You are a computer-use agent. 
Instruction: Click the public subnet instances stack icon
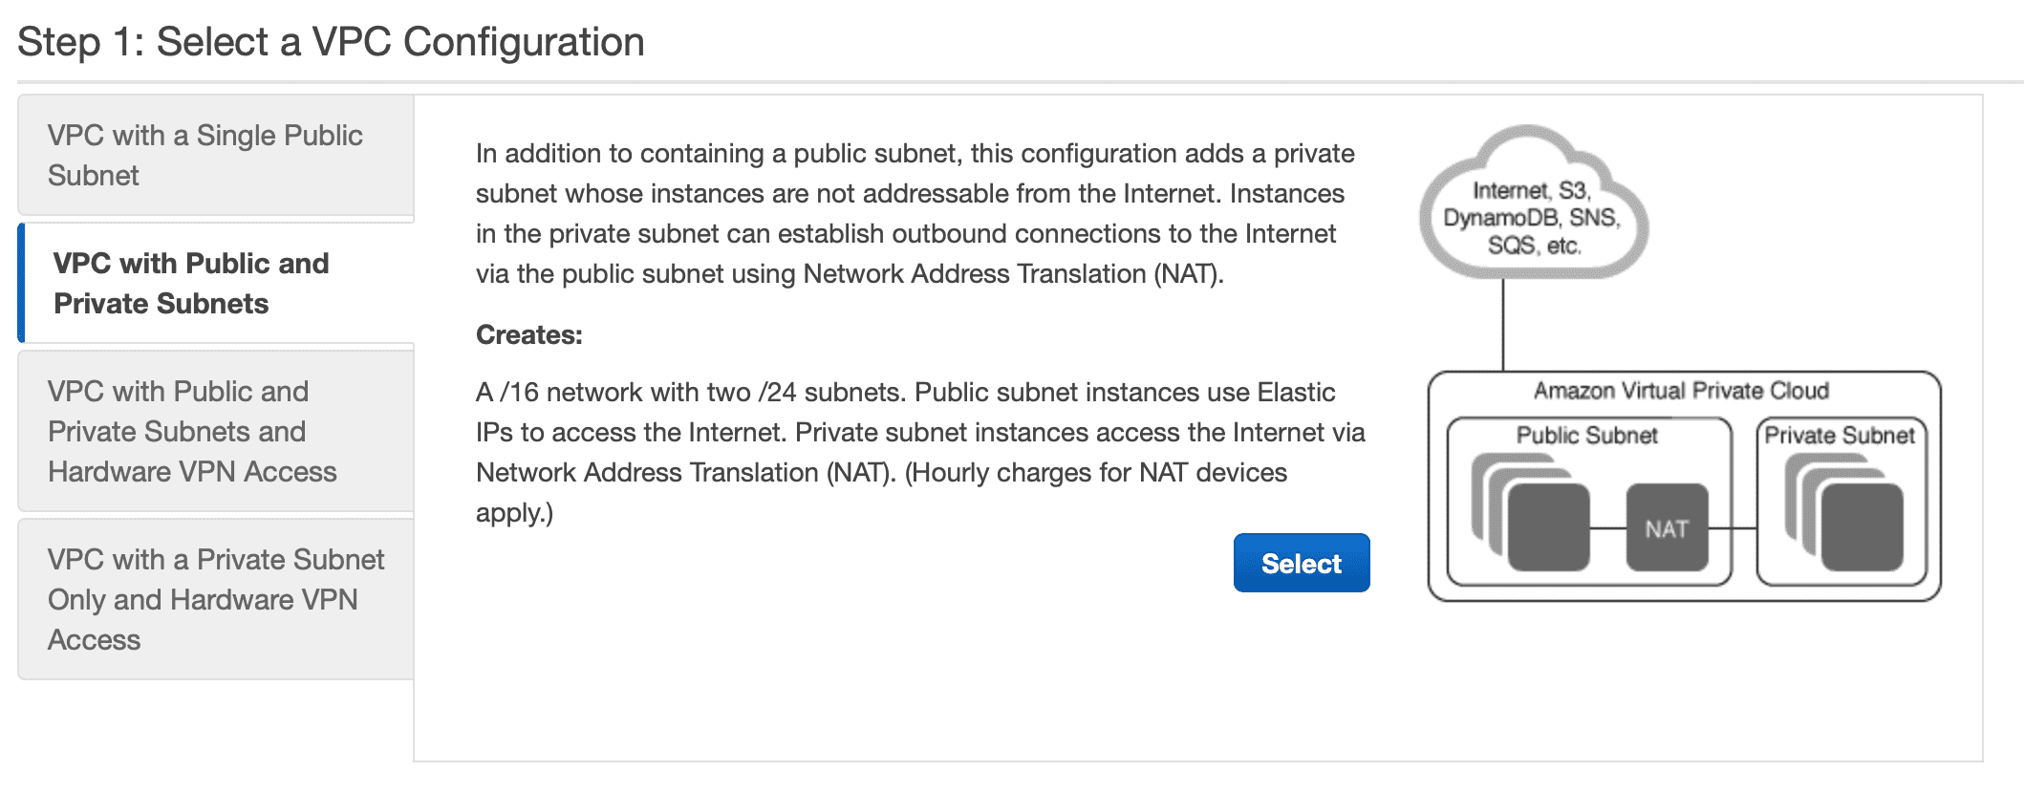pos(1530,512)
